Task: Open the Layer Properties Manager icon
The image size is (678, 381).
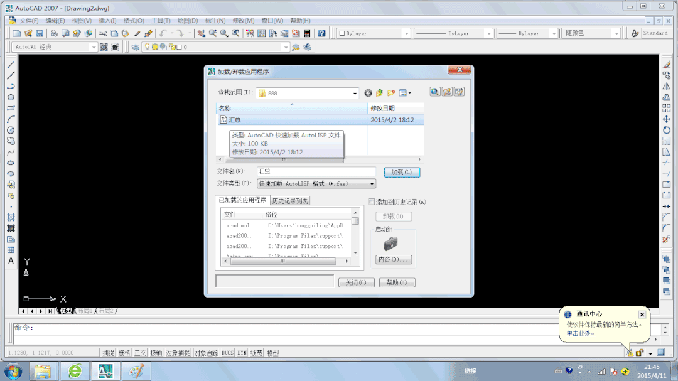Action: click(136, 47)
